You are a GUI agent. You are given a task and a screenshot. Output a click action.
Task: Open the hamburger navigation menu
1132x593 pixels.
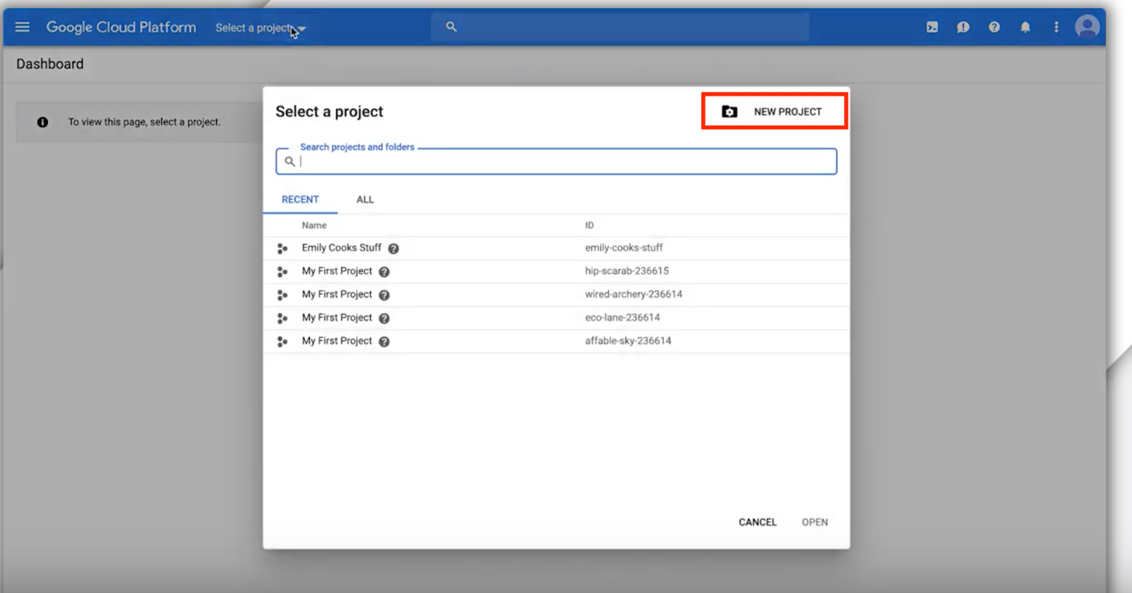(22, 27)
